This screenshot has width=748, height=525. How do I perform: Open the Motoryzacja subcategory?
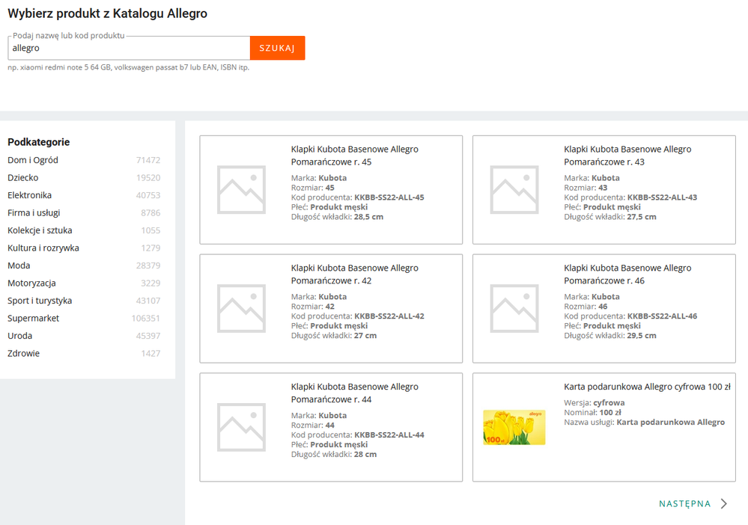[x=31, y=283]
